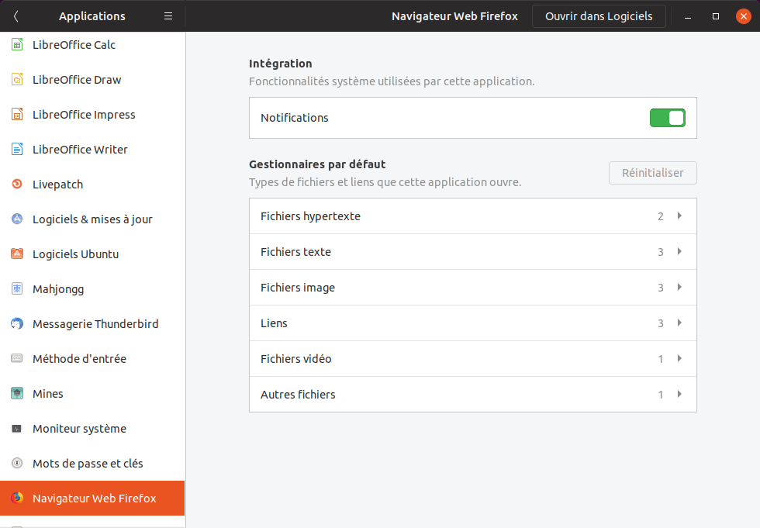Click the LibreOffice Calc icon in sidebar
The image size is (760, 528).
[x=17, y=45]
